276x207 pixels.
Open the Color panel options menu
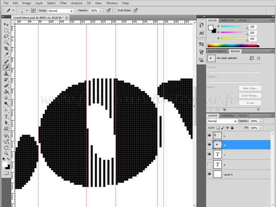(272, 20)
